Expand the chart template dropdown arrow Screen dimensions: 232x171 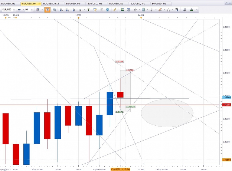pos(42,10)
